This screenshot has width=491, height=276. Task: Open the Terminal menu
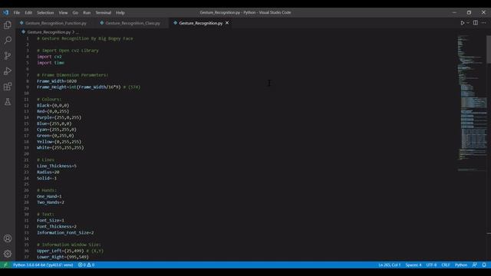tap(104, 12)
